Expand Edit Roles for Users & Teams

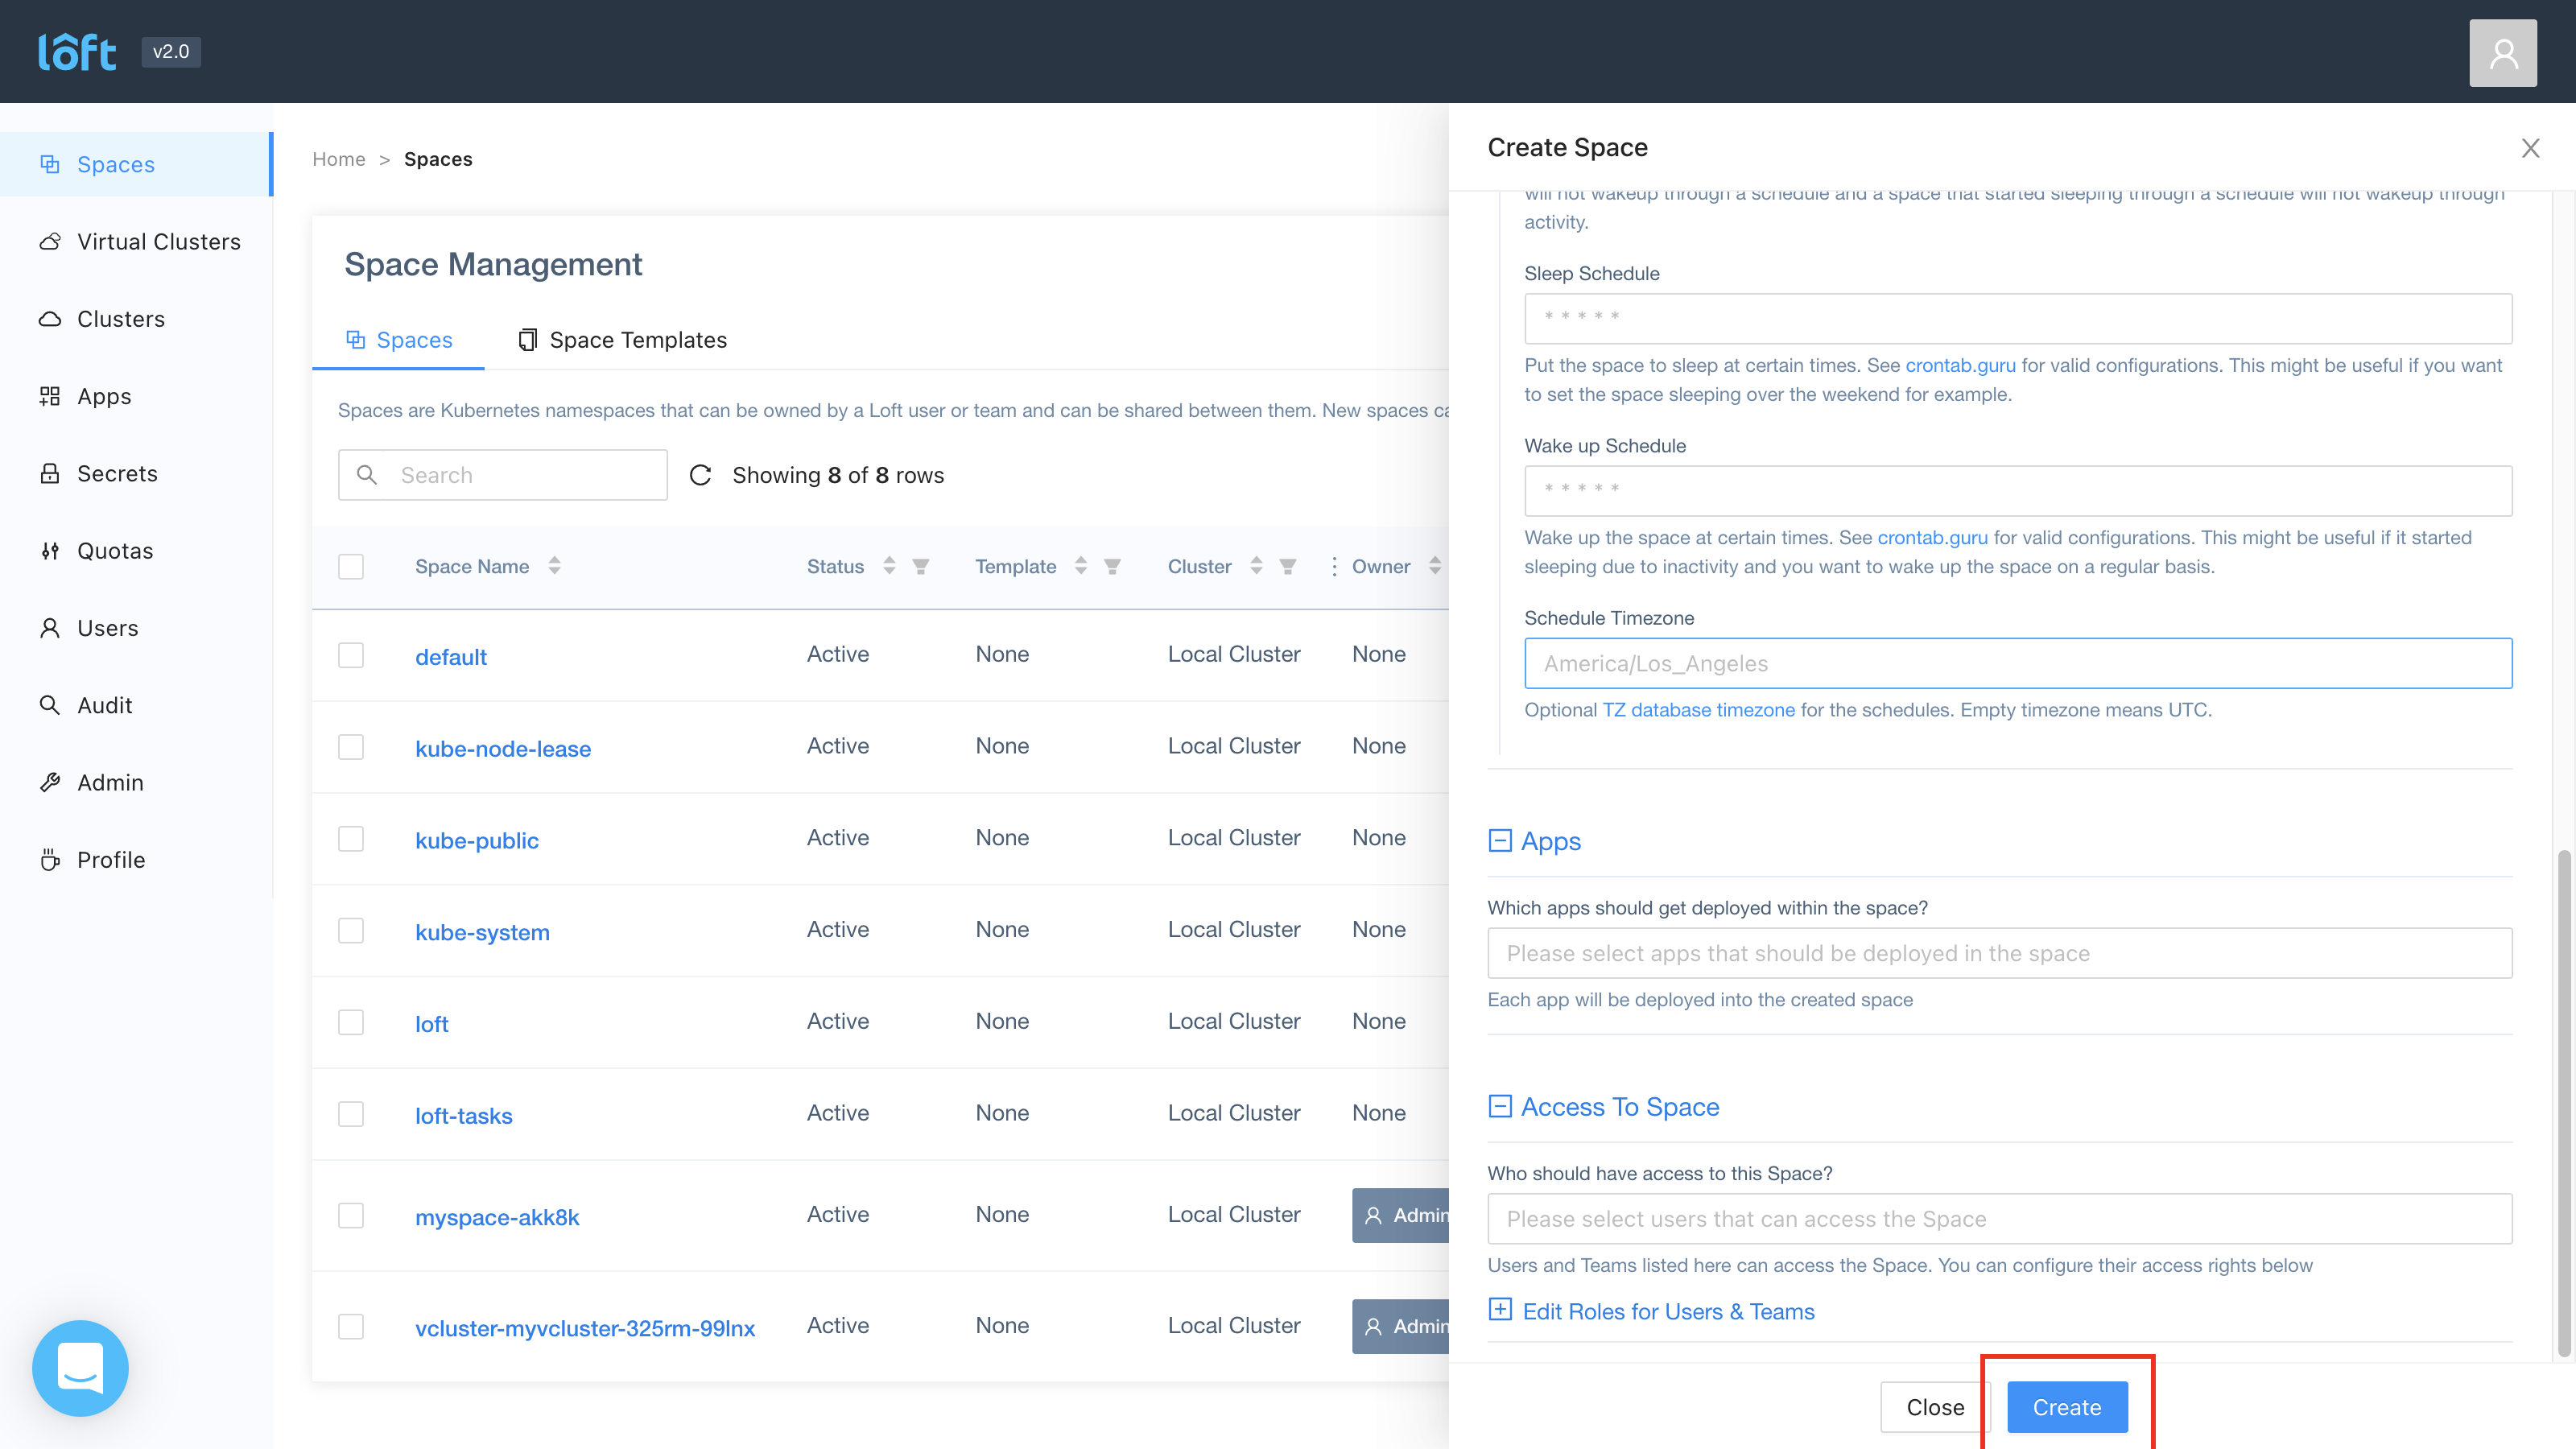pos(1500,1310)
